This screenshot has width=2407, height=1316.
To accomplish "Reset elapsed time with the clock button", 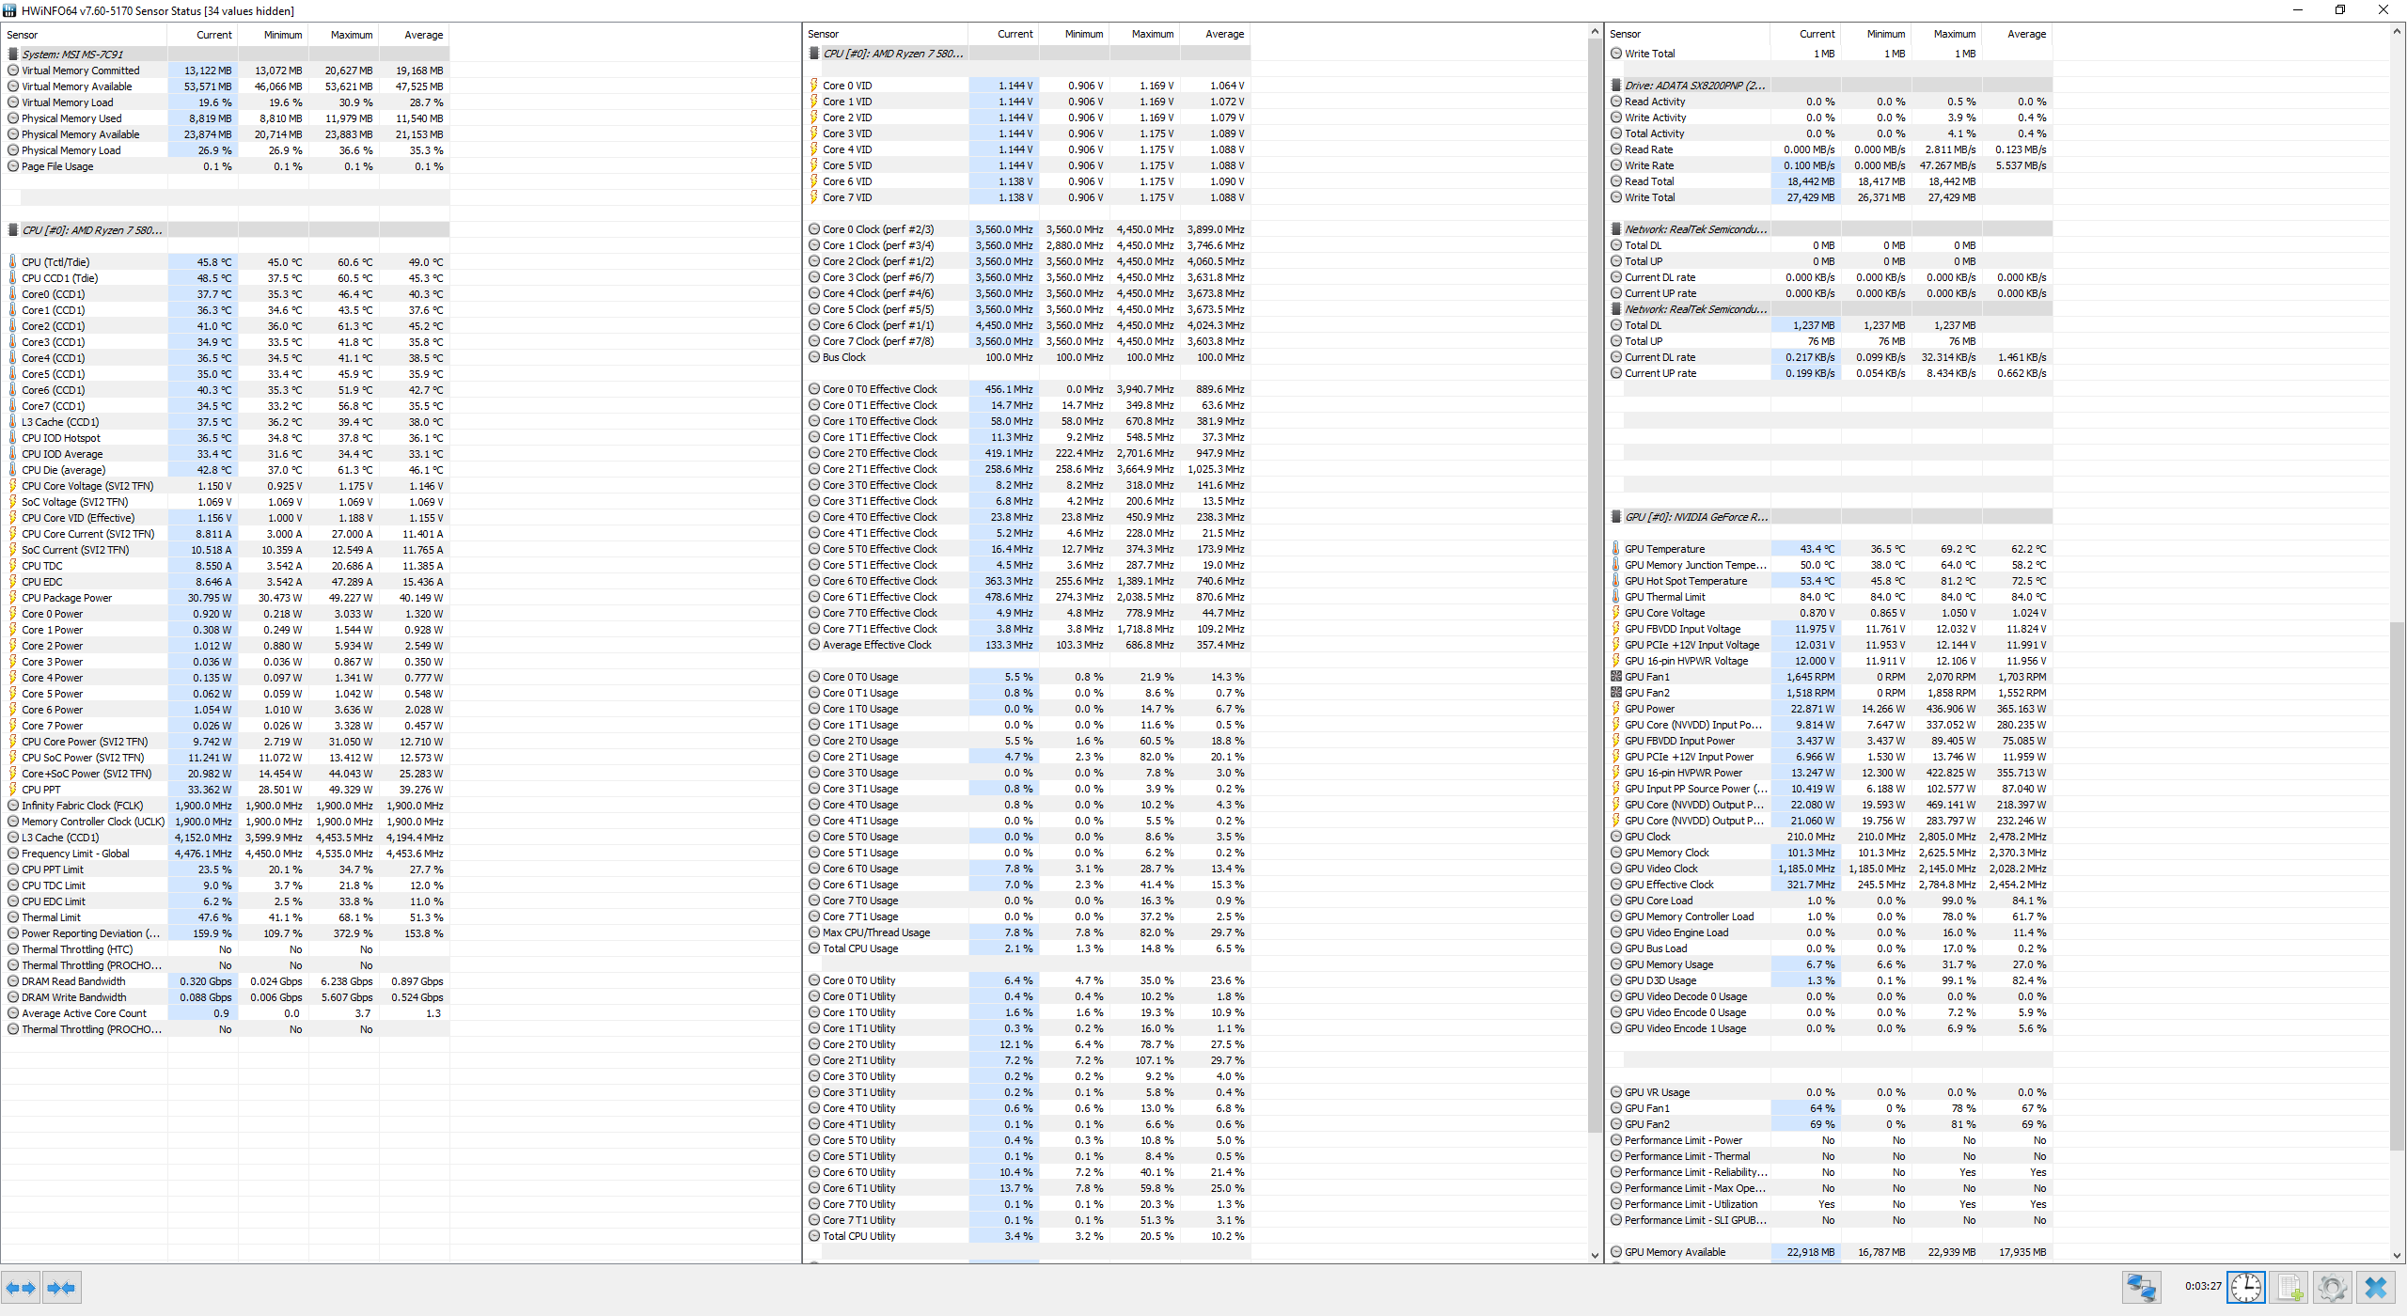I will 2245,1287.
